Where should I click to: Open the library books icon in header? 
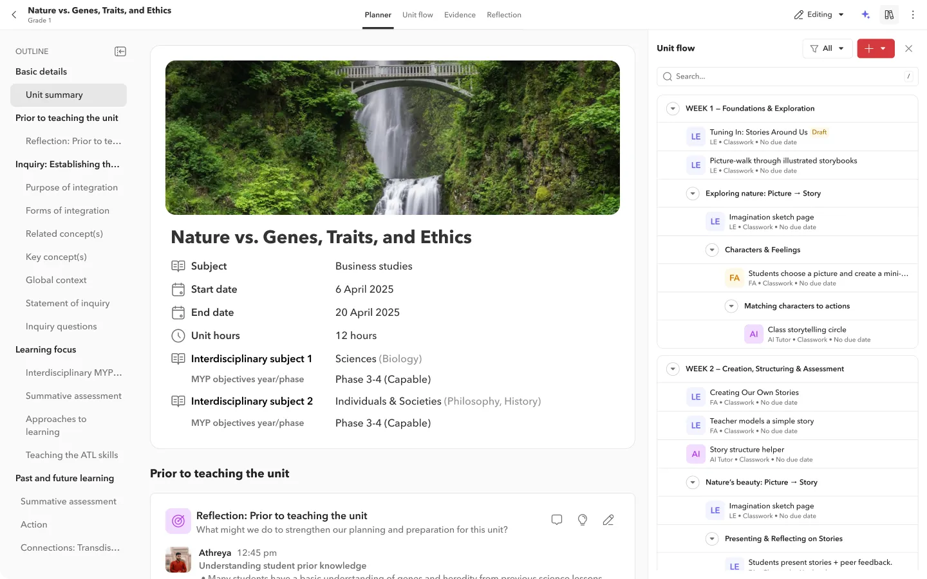889,15
